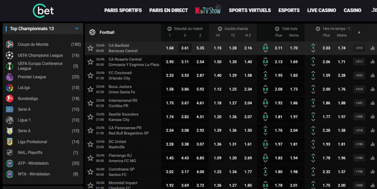Open the info icon beside Double chance
The width and height of the screenshot is (377, 189).
click(220, 29)
